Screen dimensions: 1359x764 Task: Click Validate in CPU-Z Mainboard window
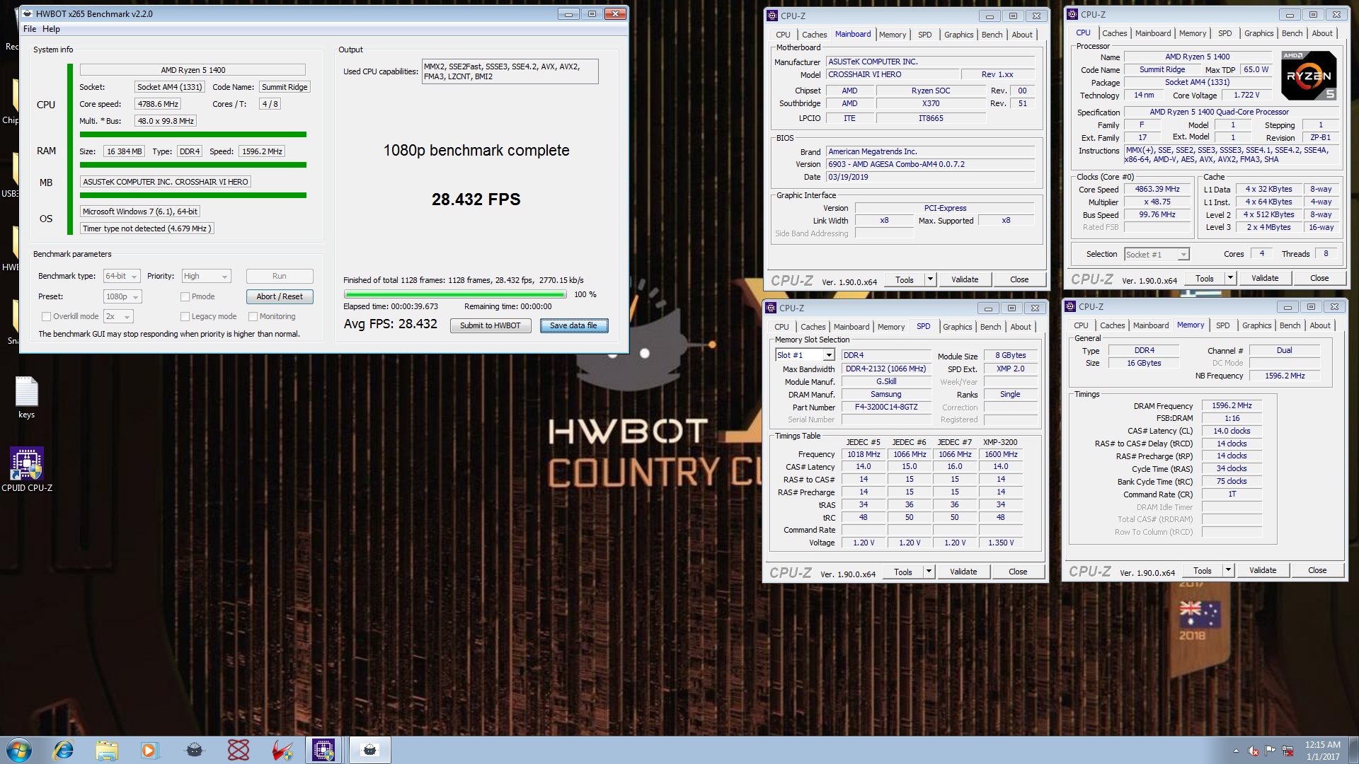click(x=965, y=280)
